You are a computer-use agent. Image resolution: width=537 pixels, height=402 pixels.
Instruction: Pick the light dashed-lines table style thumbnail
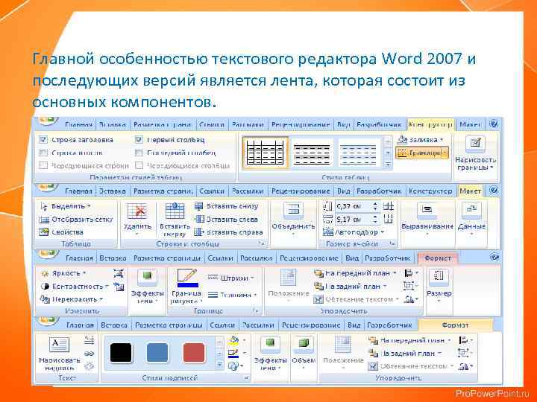[x=357, y=154]
